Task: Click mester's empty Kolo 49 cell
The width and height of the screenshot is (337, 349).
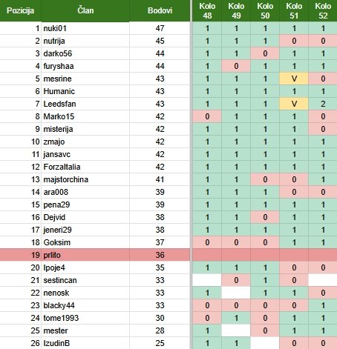Action: click(x=236, y=330)
